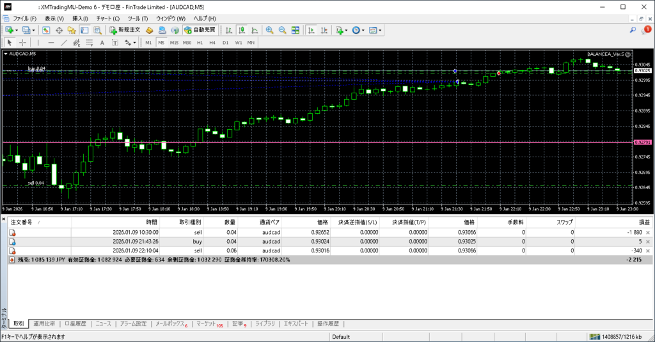Select the trendline drawing tool

pos(64,43)
